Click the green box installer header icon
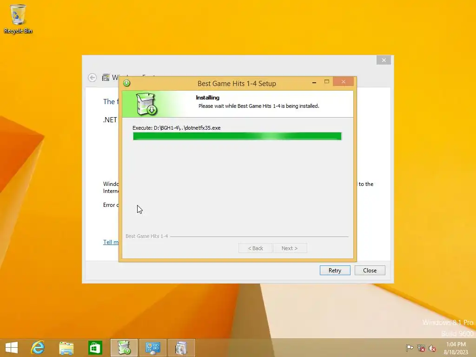This screenshot has width=476, height=357. (146, 104)
